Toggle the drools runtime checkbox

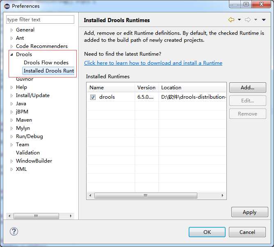click(93, 97)
